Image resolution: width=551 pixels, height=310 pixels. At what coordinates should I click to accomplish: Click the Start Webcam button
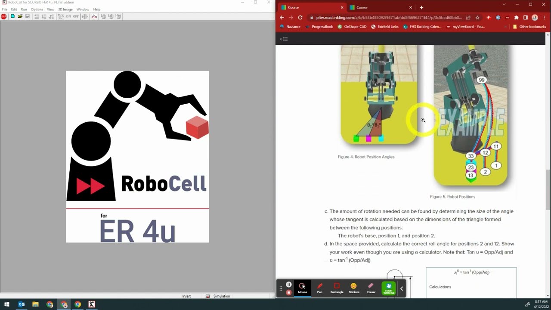coord(389,288)
